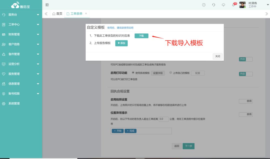Click the customer service headset icon
The image size is (270, 159).
pyautogui.click(x=213, y=5)
